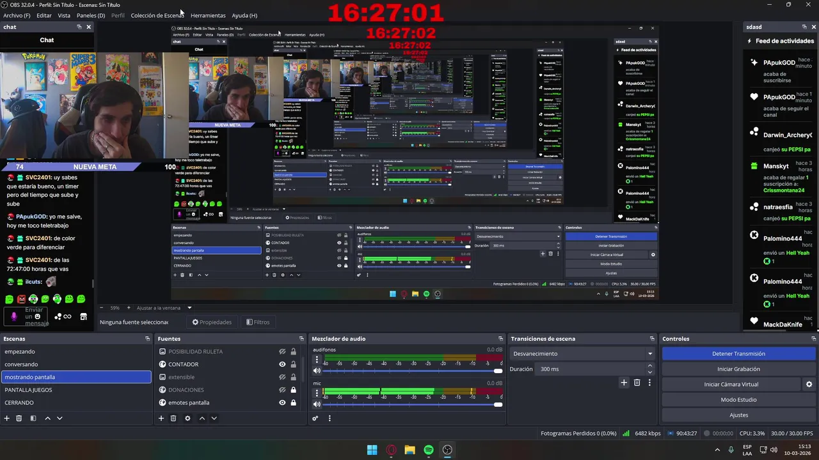Open File Explorer from the taskbar
This screenshot has width=819, height=460.
409,450
